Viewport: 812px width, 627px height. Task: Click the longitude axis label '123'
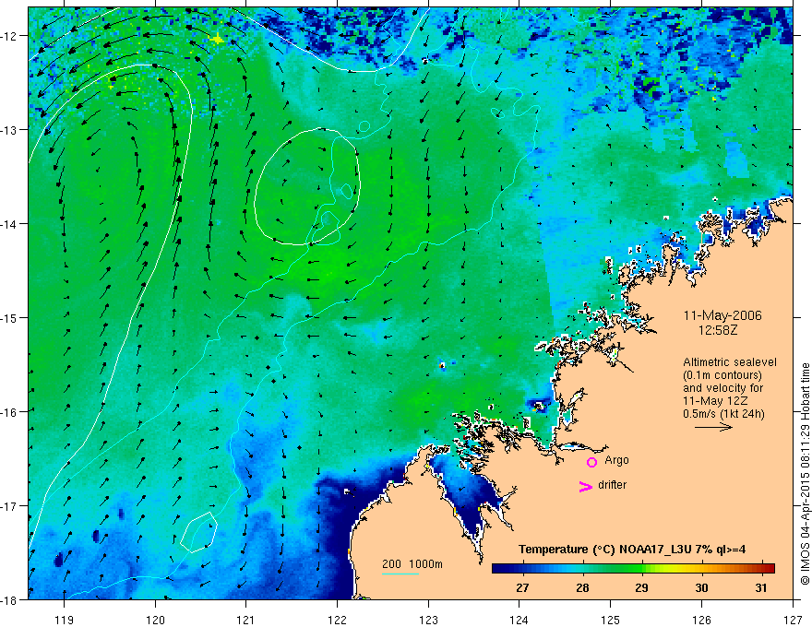(x=428, y=620)
